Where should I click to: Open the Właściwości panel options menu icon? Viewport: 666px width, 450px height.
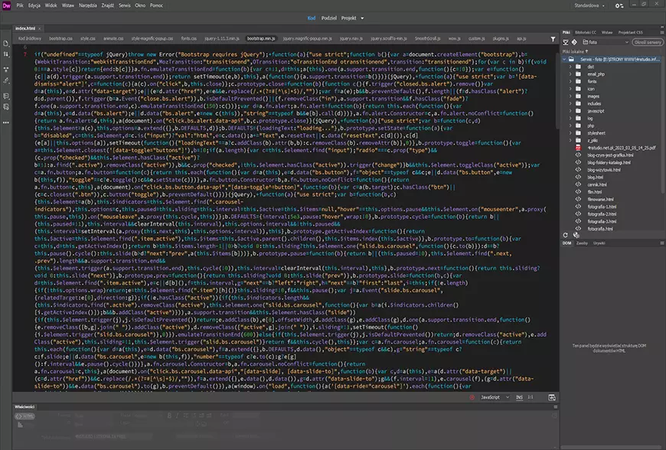[556, 406]
